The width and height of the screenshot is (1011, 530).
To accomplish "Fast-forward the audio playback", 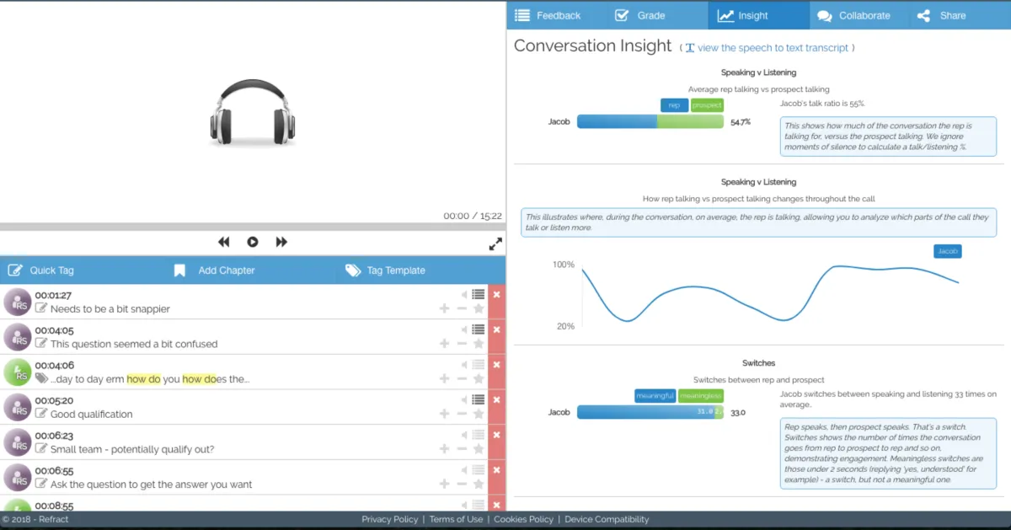I will pyautogui.click(x=281, y=242).
